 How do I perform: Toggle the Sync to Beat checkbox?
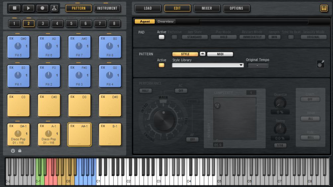coord(291,37)
